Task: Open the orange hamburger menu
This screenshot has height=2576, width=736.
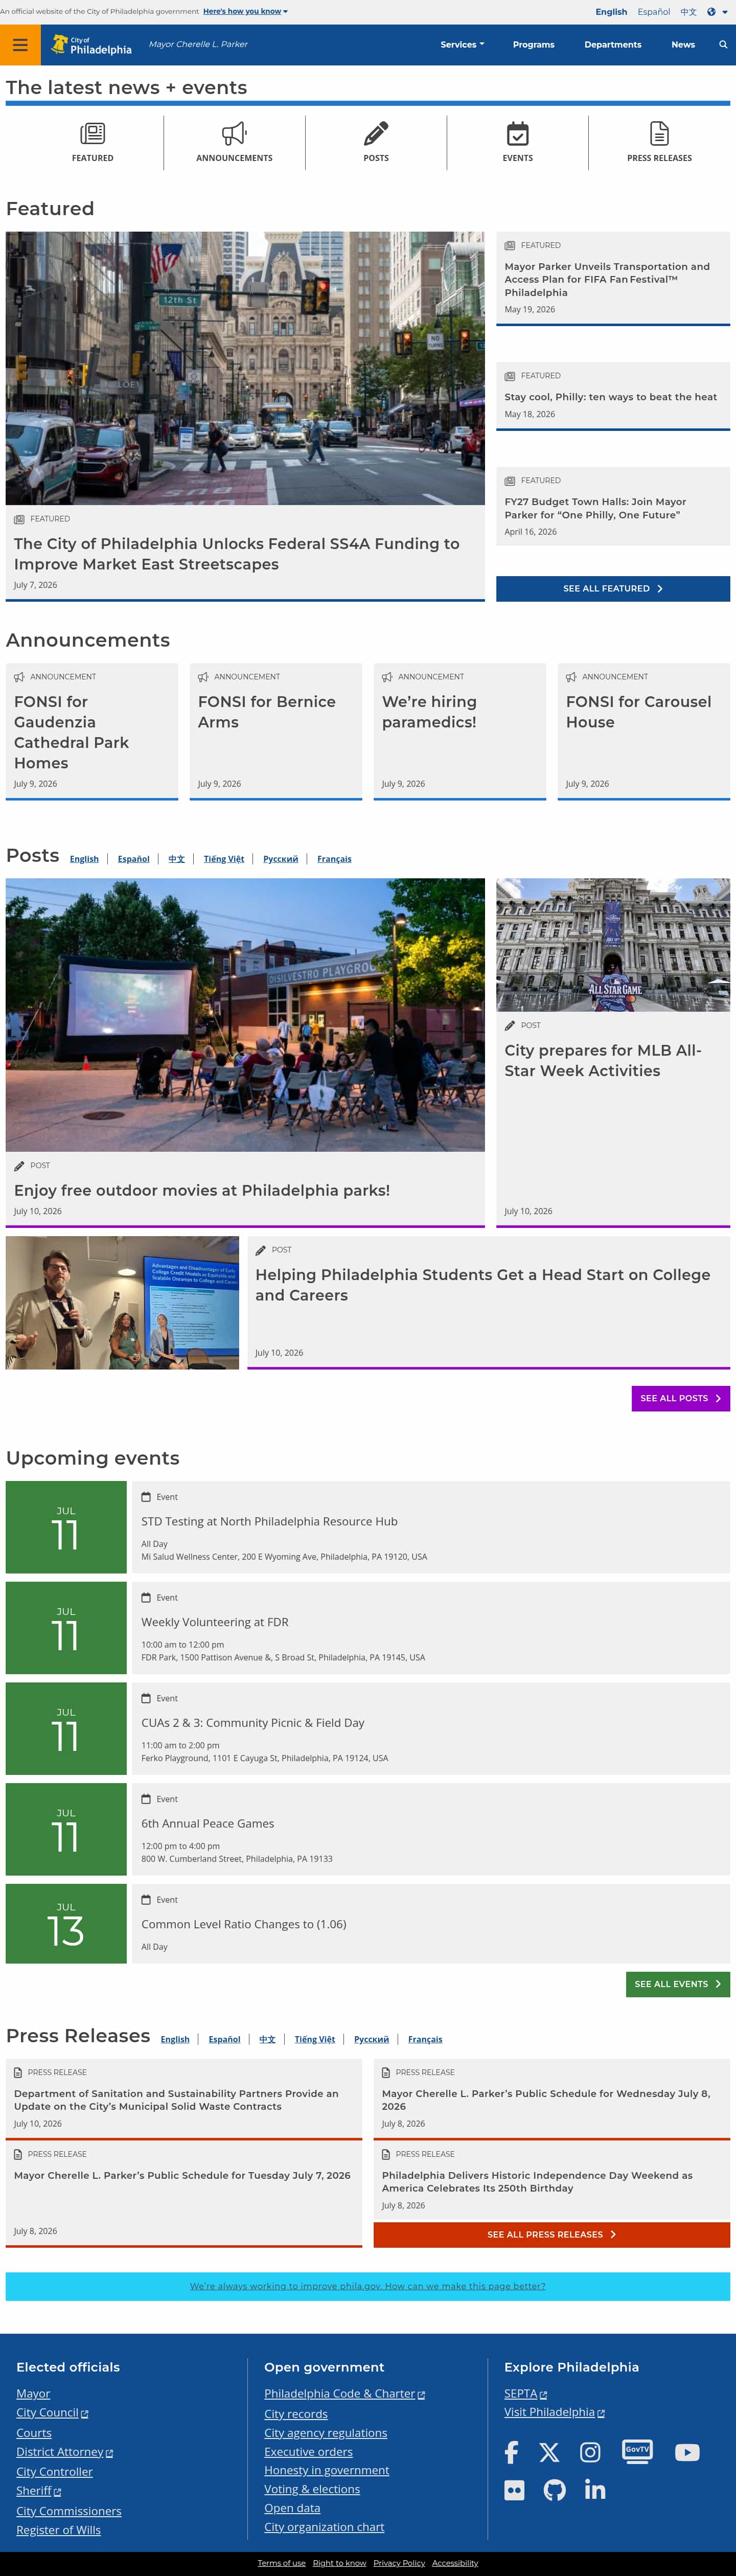Action: (x=20, y=45)
